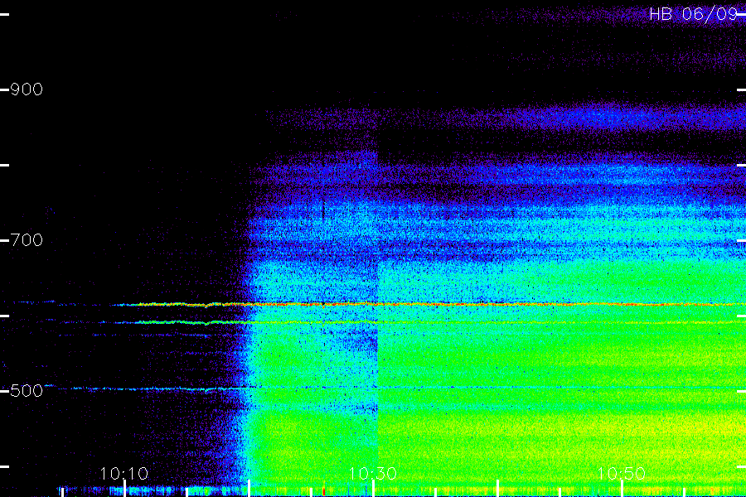Viewport: 746px width, 497px height.
Task: Click the 10:50 time axis label
Action: 622,474
